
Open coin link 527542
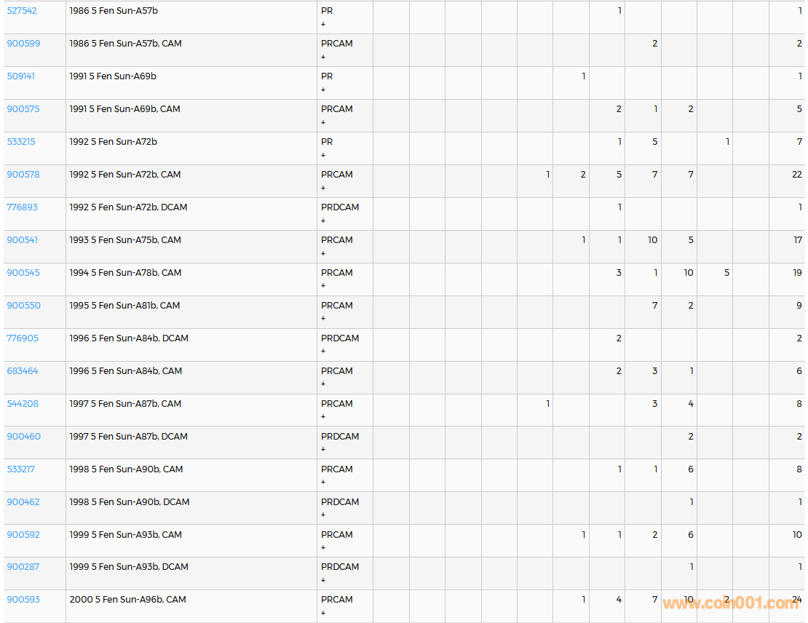22,11
